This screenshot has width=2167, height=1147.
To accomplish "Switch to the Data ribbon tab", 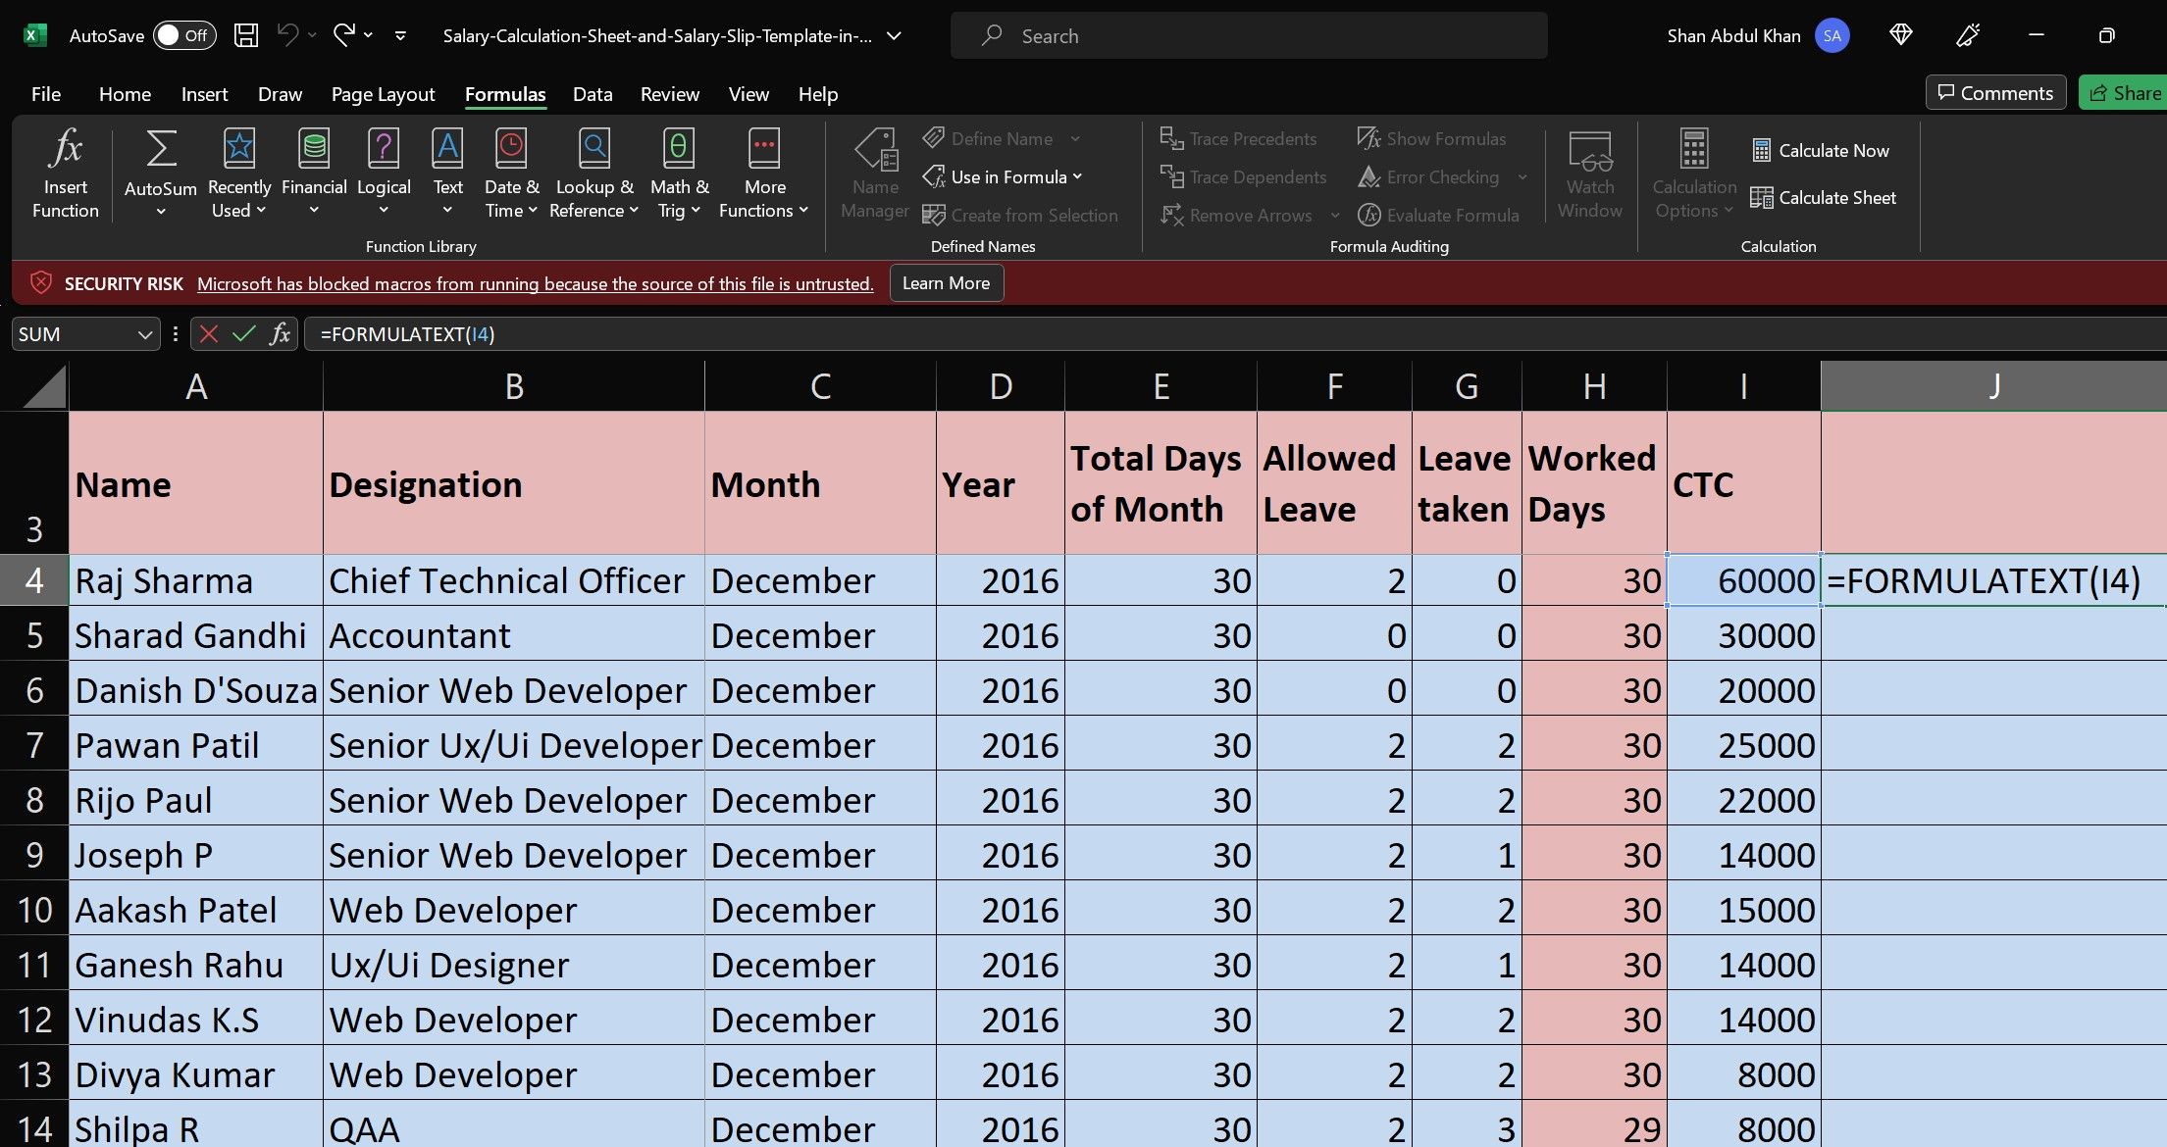I will [592, 94].
